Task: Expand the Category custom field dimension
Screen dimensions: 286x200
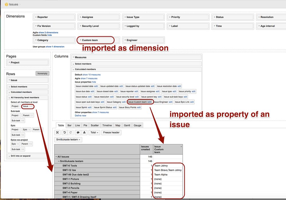Action: pos(54,40)
